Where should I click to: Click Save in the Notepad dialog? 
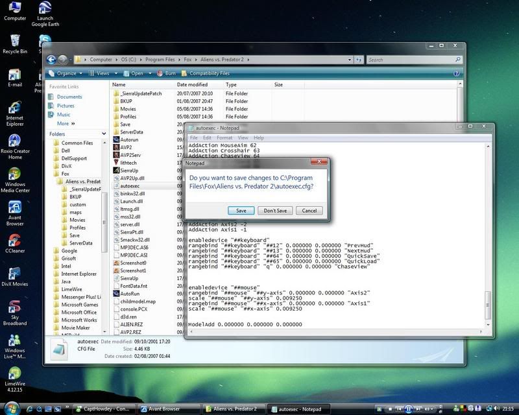241,211
